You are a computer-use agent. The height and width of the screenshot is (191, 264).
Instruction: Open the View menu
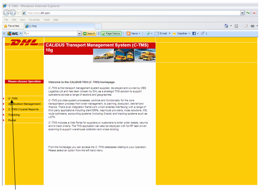coord(23,20)
